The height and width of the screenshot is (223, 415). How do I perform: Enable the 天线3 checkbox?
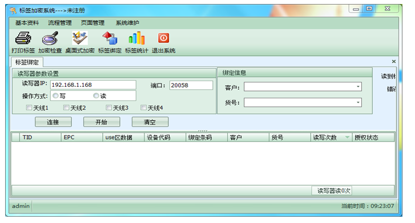108,107
